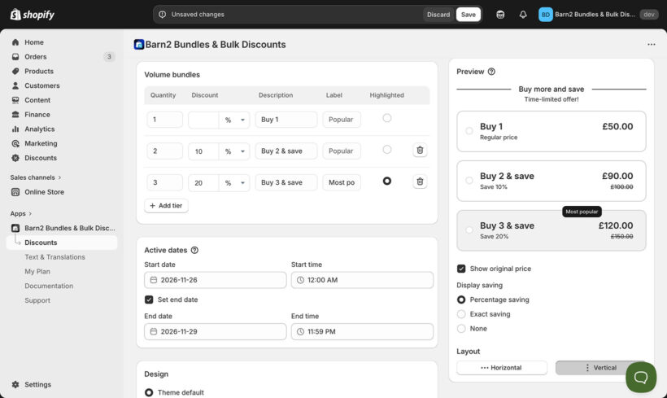Go to Analytics in sidebar
Viewport: 667px width, 398px height.
pyautogui.click(x=39, y=129)
